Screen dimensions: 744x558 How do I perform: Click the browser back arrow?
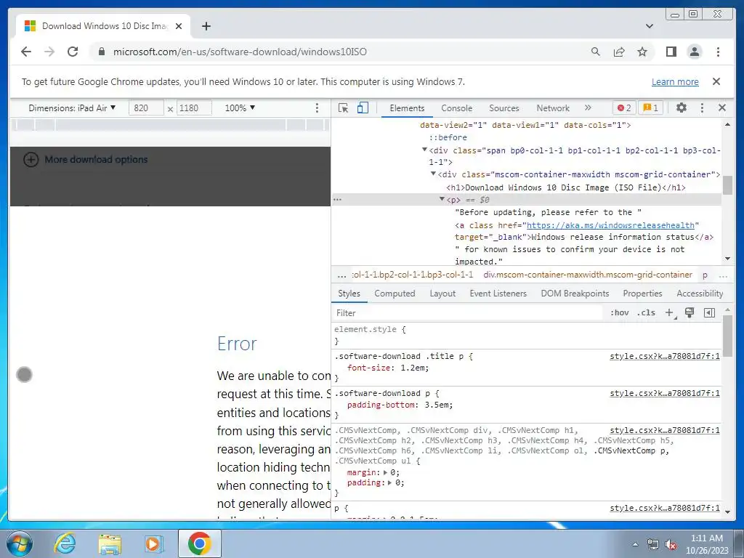click(26, 52)
